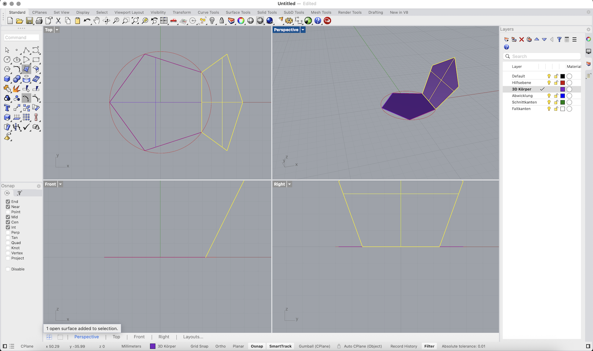
Task: Open the color wheel icon in the top toolbar
Action: pyautogui.click(x=241, y=21)
